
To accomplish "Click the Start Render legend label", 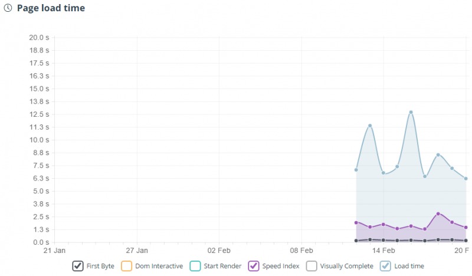I will pos(222,266).
